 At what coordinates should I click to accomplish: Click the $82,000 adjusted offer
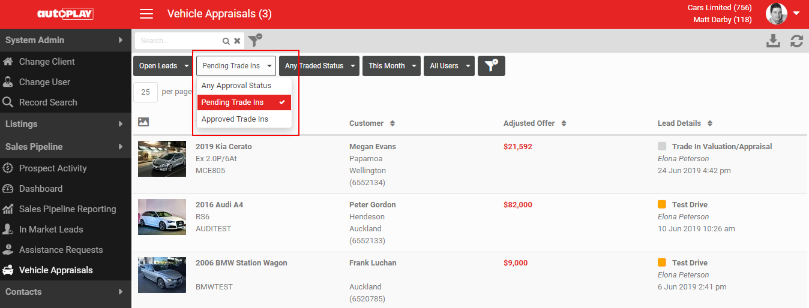(x=518, y=204)
